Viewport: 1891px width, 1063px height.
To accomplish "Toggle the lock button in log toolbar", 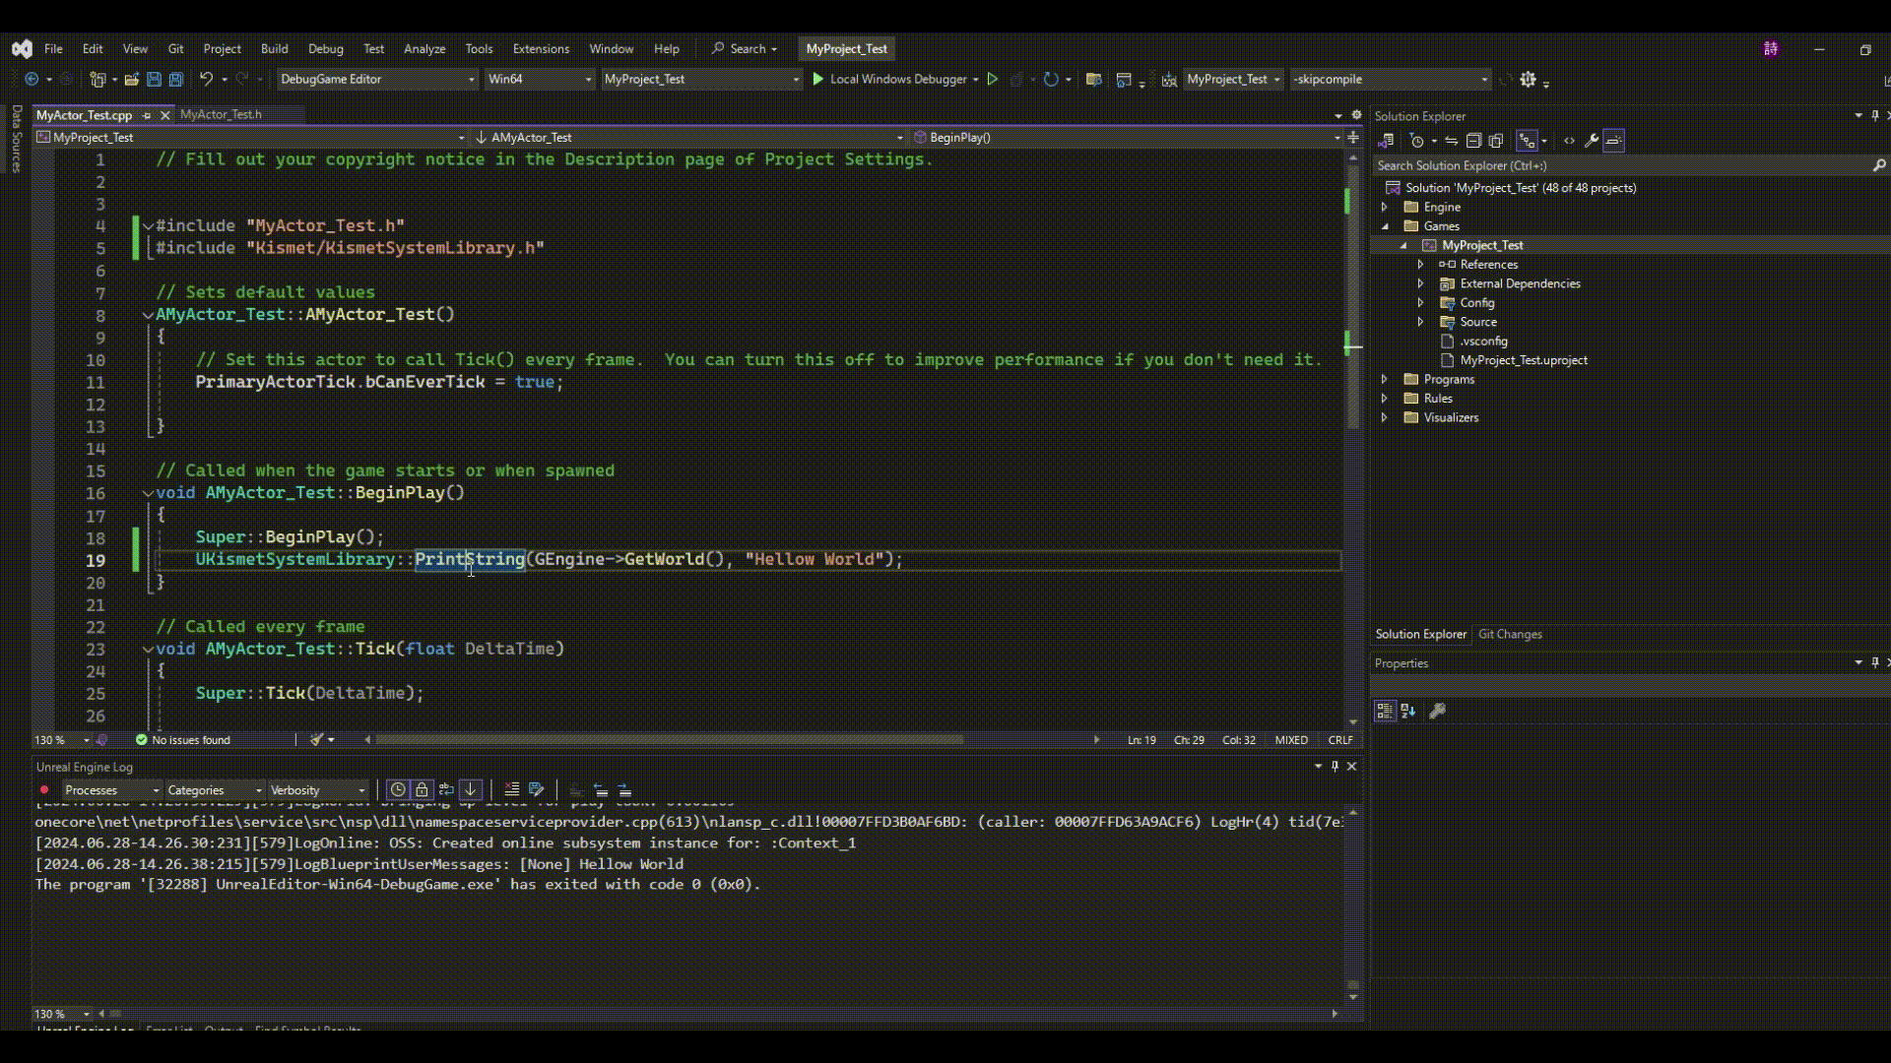I will [422, 790].
